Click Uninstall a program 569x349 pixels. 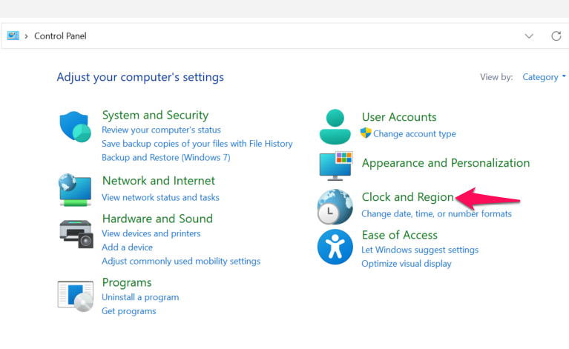(140, 297)
